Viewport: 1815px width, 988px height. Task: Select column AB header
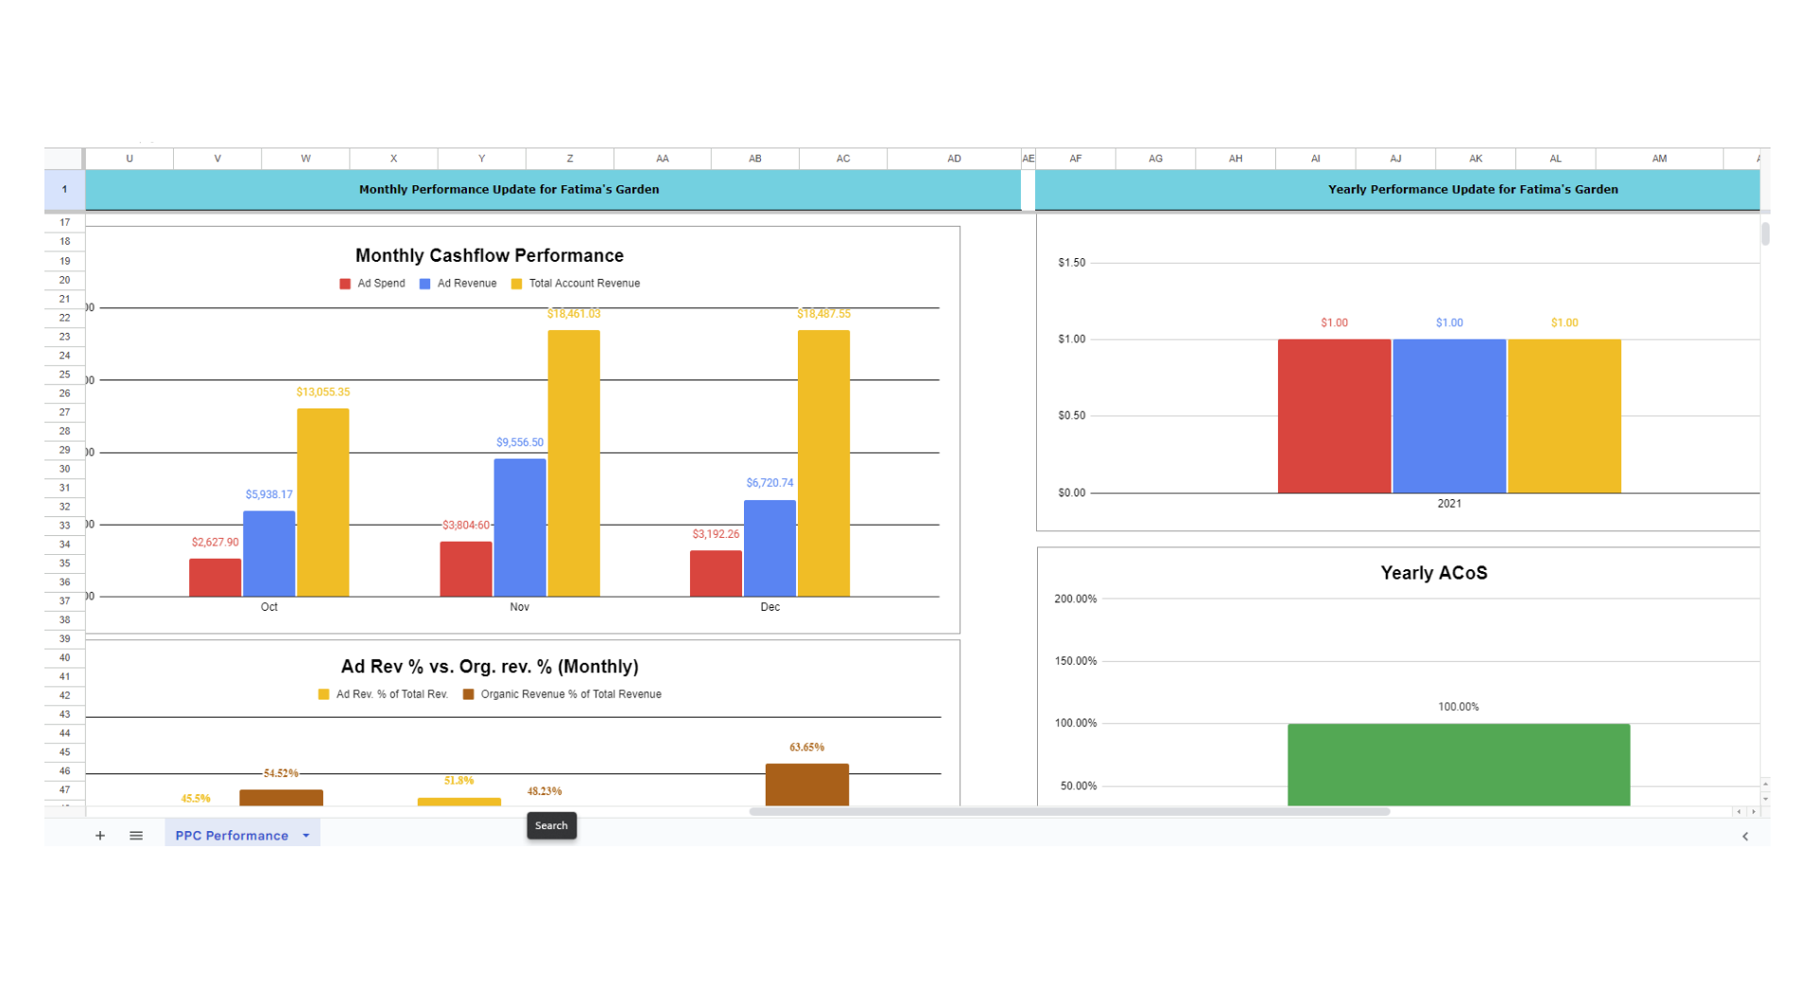[755, 159]
